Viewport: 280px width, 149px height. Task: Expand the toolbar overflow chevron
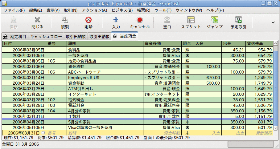tap(273, 22)
